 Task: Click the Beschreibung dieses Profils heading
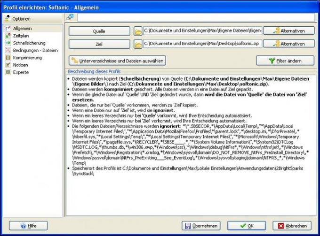pyautogui.click(x=94, y=72)
